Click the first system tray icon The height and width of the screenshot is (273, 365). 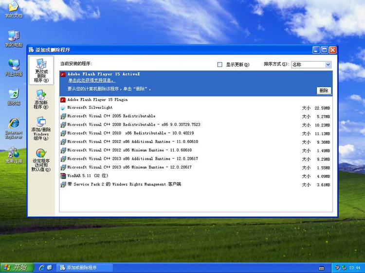click(x=337, y=268)
